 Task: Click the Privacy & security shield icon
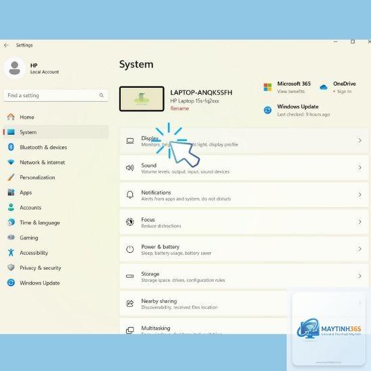click(x=11, y=268)
